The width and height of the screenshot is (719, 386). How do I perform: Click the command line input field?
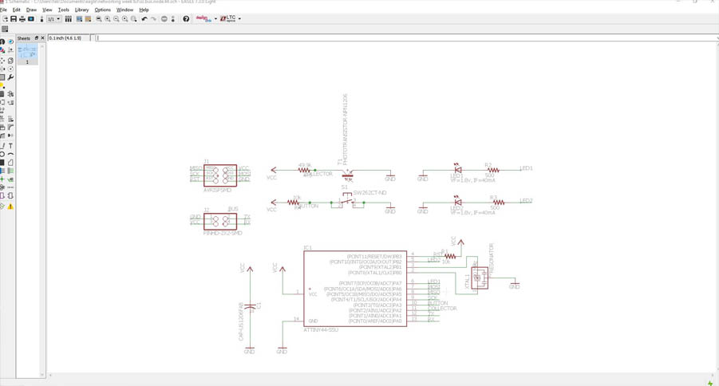click(406, 38)
